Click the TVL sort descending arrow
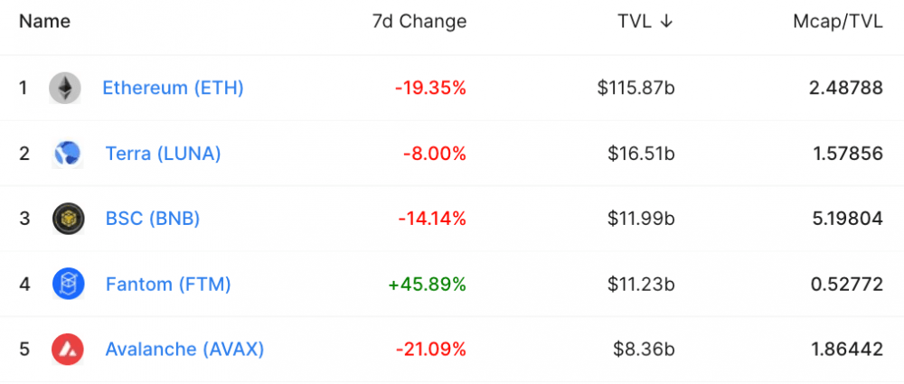The height and width of the screenshot is (384, 904). click(x=666, y=22)
